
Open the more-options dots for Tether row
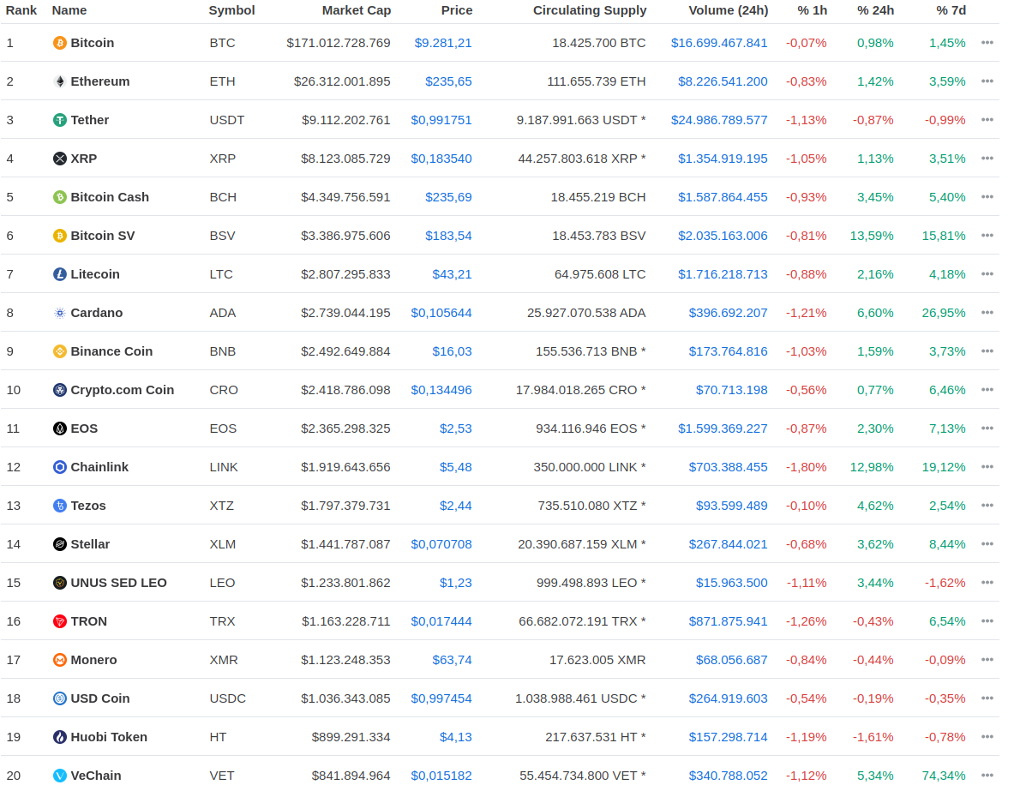pos(987,120)
